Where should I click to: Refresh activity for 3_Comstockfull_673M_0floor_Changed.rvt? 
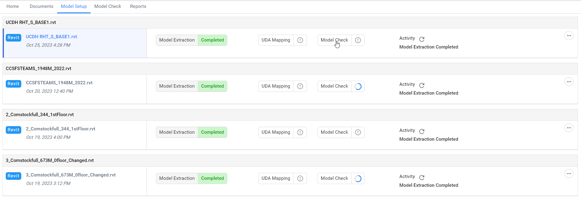click(x=422, y=177)
